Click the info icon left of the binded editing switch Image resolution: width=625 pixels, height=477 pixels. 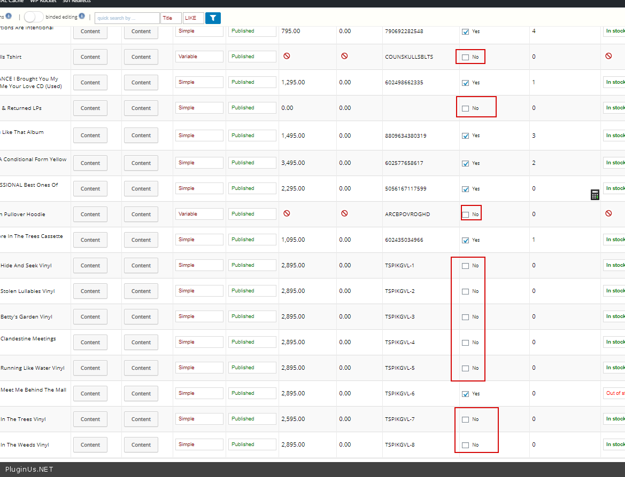click(9, 16)
